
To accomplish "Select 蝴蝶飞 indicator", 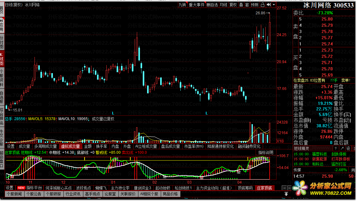I will point(101,188).
